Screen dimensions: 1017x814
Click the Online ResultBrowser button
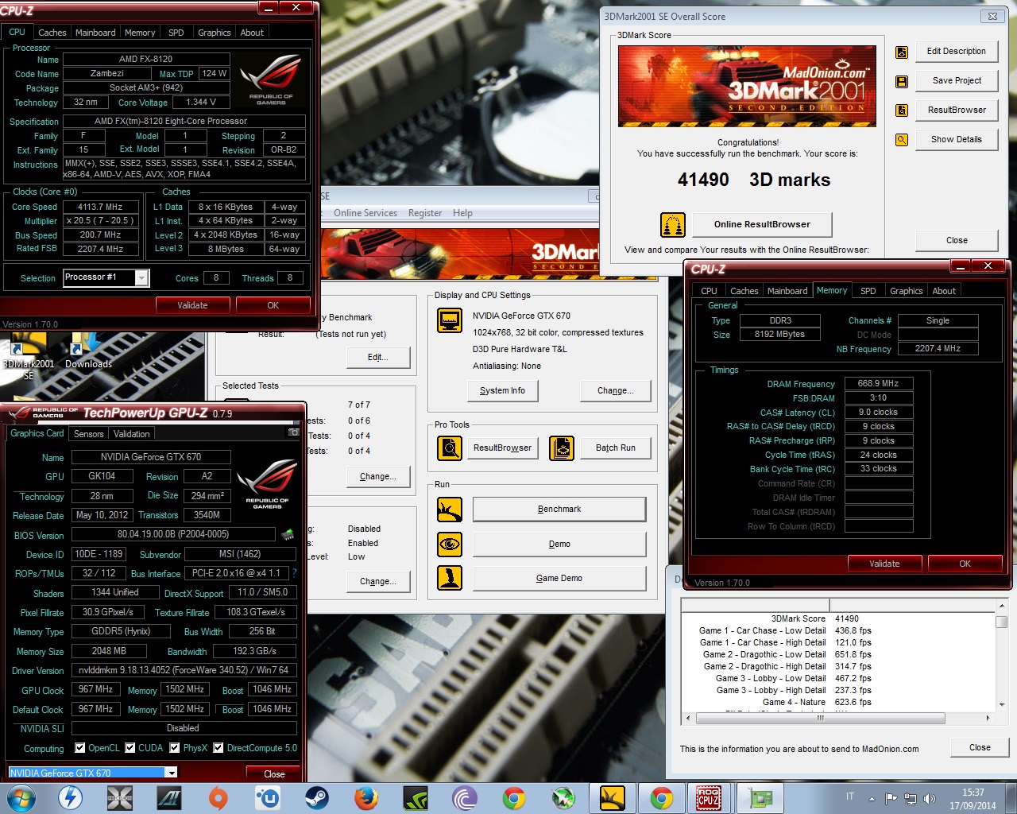(762, 224)
